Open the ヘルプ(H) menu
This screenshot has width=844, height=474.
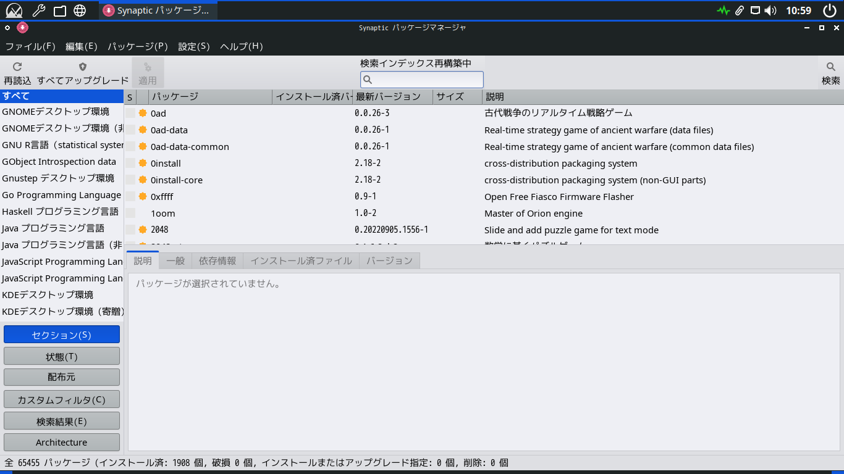point(242,46)
